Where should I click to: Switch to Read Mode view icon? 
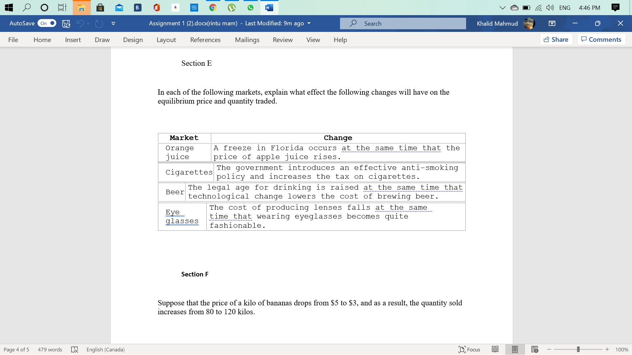click(x=495, y=349)
